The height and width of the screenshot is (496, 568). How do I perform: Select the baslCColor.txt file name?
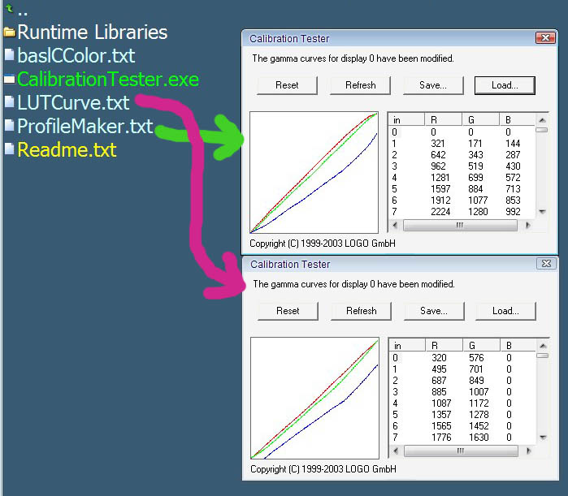pyautogui.click(x=76, y=56)
